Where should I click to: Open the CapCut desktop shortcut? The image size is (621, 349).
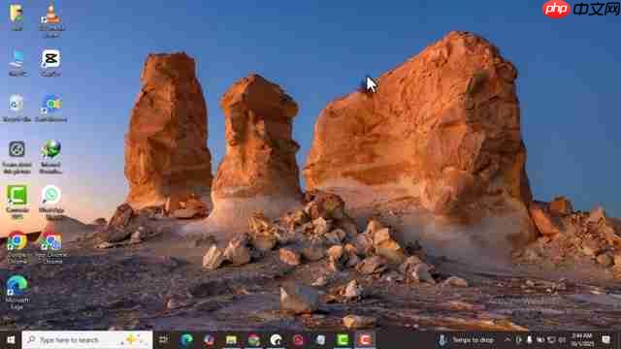tap(50, 63)
